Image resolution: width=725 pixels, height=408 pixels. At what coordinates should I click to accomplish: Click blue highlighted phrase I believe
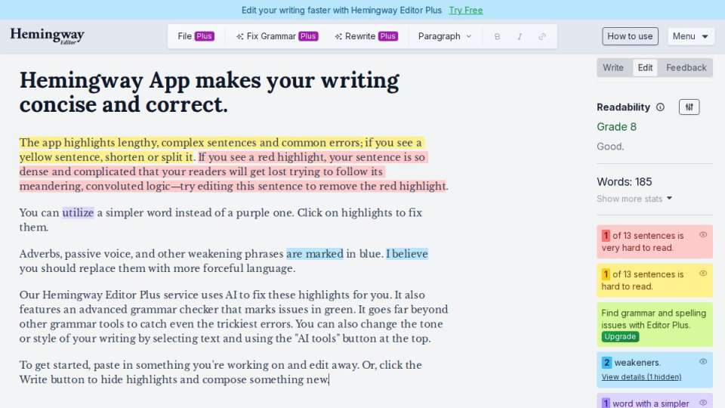coord(407,254)
